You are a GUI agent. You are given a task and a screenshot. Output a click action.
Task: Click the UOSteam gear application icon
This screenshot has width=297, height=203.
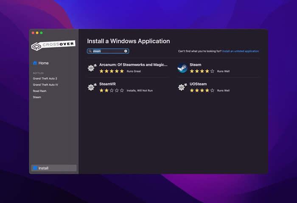pyautogui.click(x=182, y=87)
